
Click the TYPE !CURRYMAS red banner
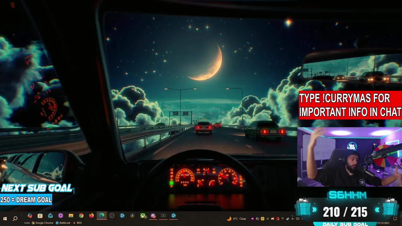(x=350, y=105)
